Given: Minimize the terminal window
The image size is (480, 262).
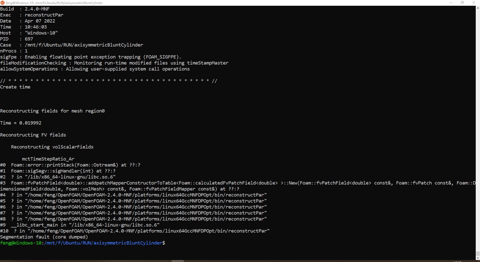Looking at the screenshot, I should pos(451,3).
